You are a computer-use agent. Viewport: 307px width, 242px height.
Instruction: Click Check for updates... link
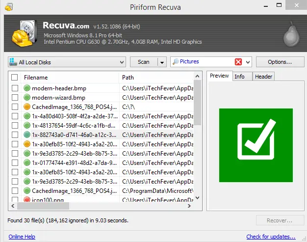(x=271, y=237)
